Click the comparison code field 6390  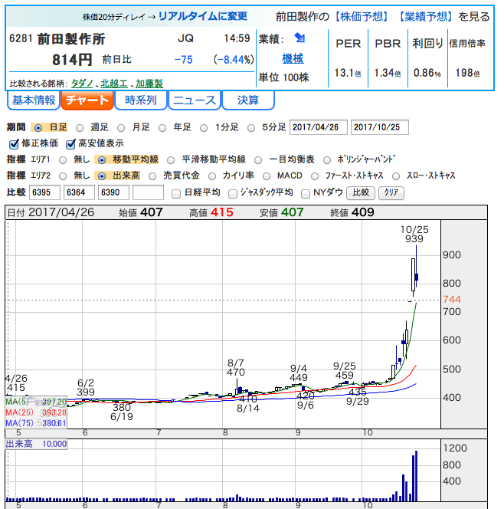[x=113, y=192]
